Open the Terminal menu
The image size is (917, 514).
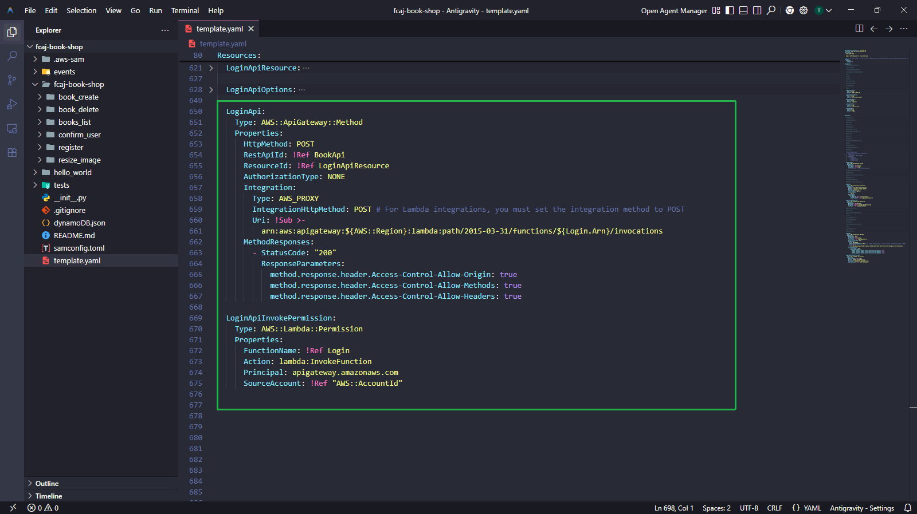tap(185, 10)
